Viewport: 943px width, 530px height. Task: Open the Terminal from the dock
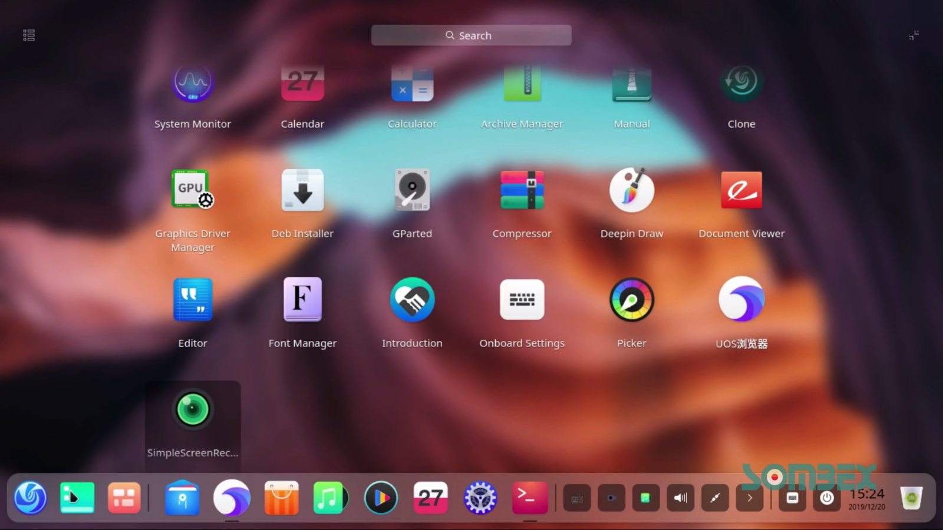pyautogui.click(x=529, y=498)
